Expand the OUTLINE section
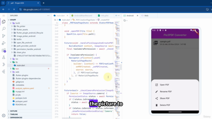 (29, 111)
